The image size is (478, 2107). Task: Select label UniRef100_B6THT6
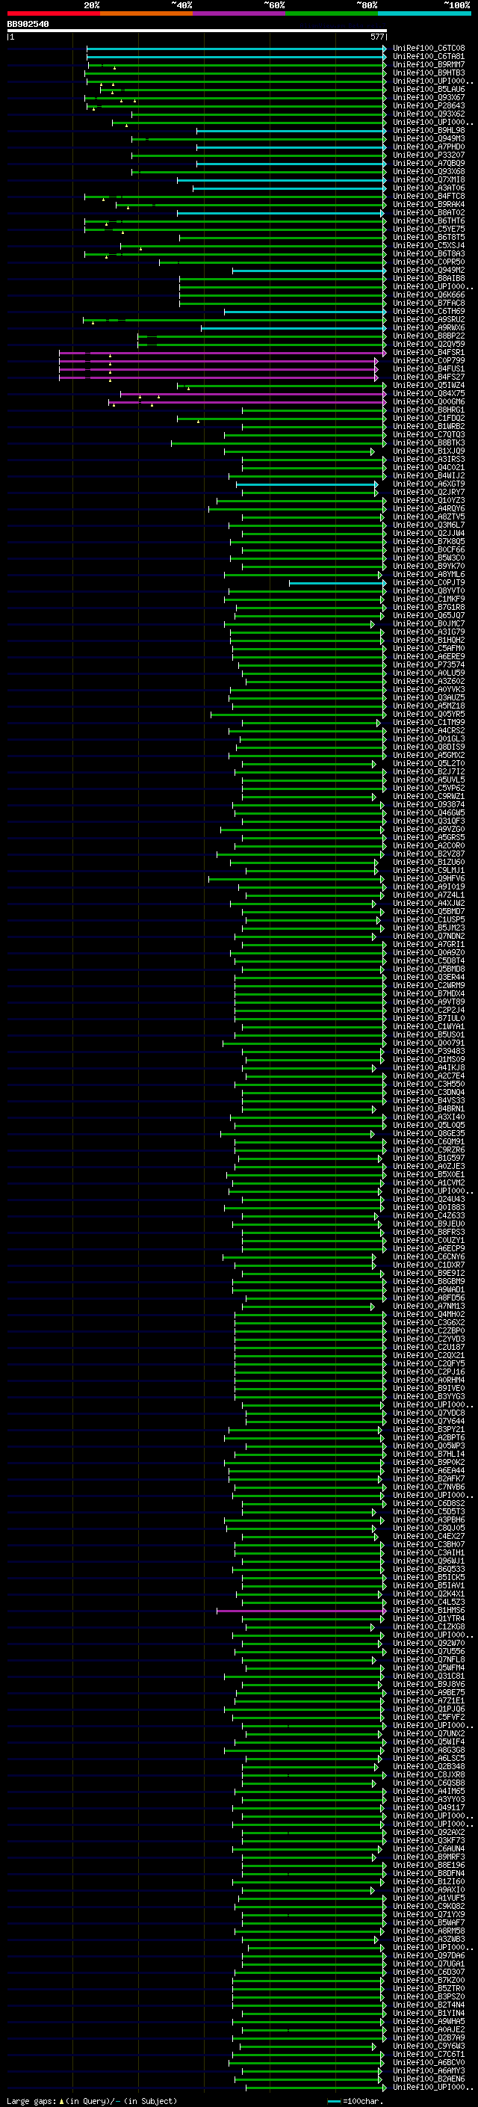429,220
